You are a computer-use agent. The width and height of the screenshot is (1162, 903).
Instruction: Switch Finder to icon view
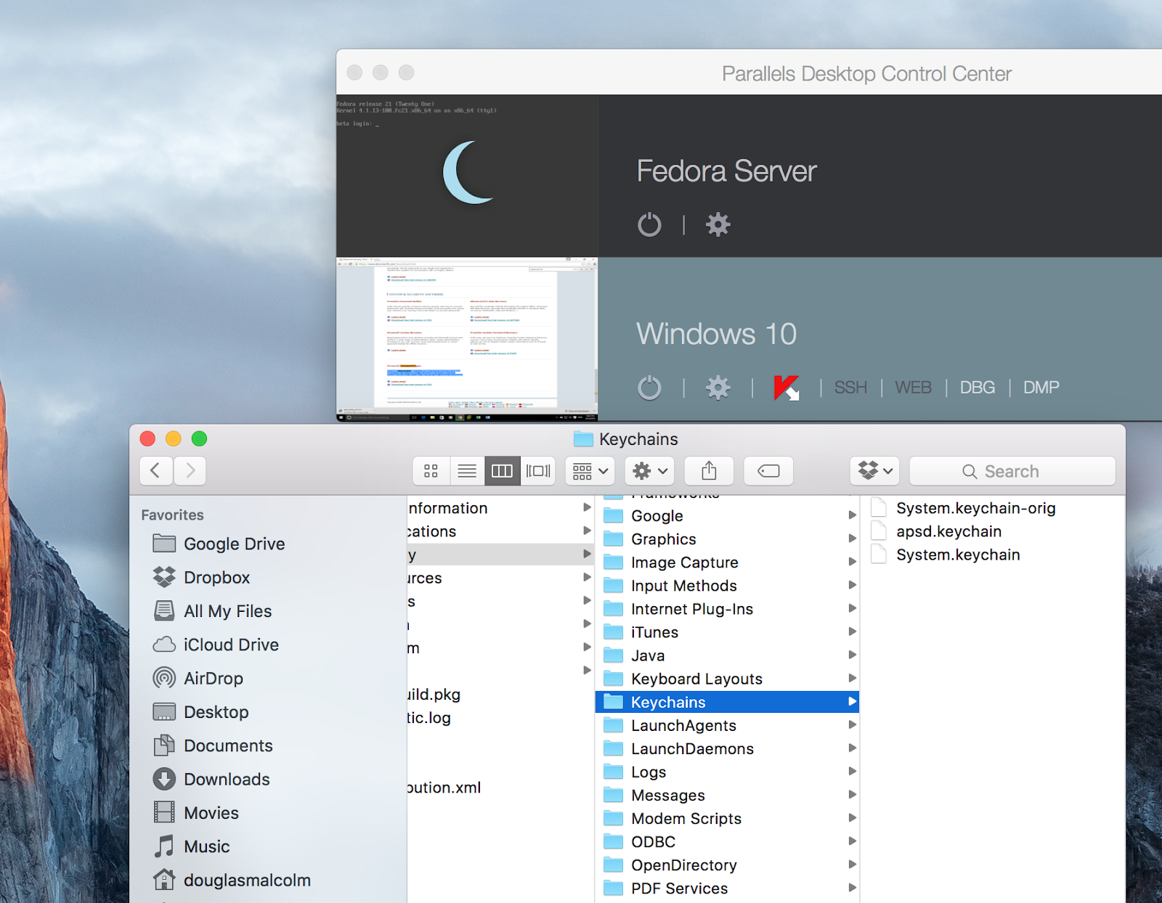point(431,471)
